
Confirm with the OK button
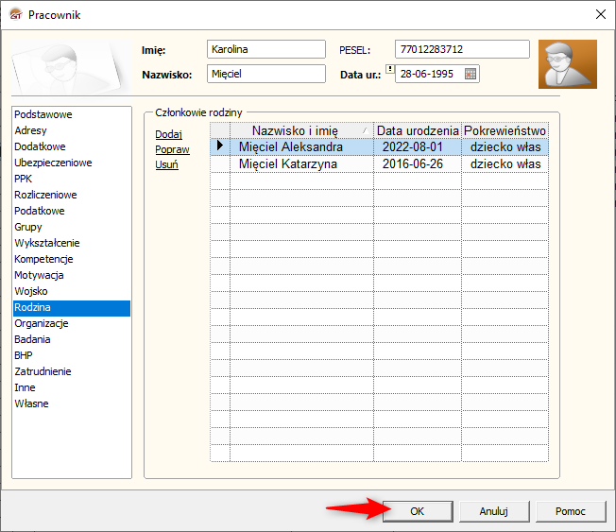(417, 511)
